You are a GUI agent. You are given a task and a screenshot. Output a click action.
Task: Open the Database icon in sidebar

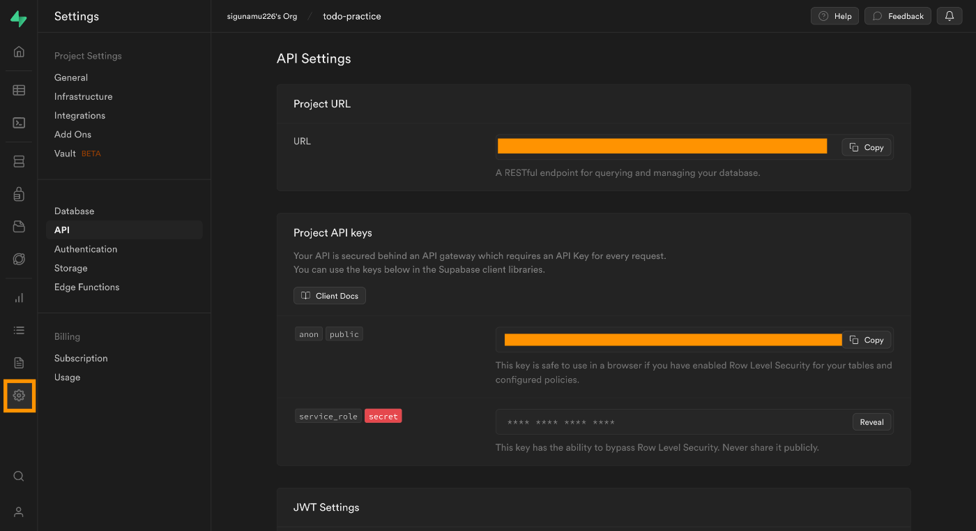coord(19,162)
